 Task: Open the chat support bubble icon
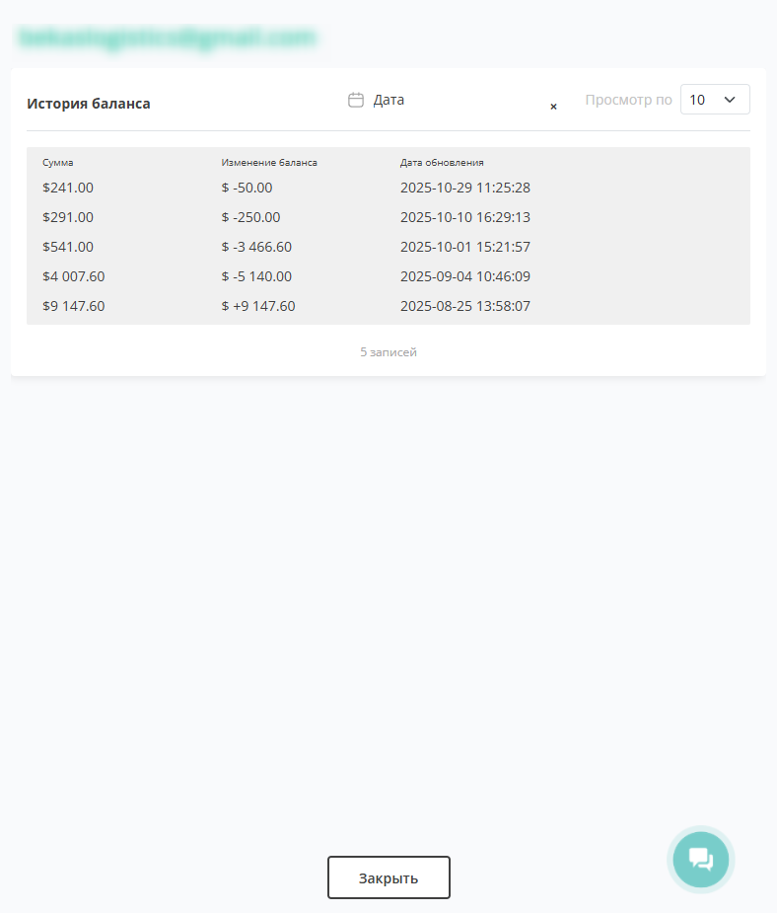point(700,859)
